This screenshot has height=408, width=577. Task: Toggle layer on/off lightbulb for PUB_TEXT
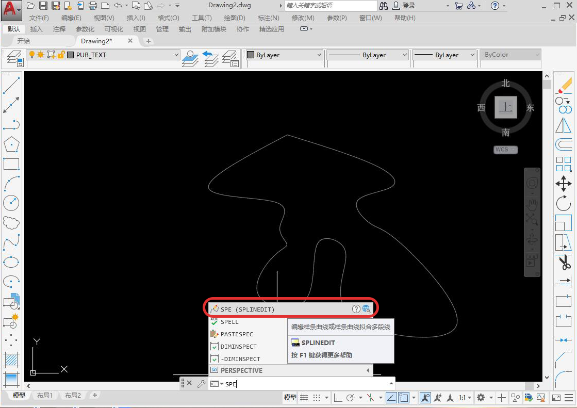pos(32,55)
